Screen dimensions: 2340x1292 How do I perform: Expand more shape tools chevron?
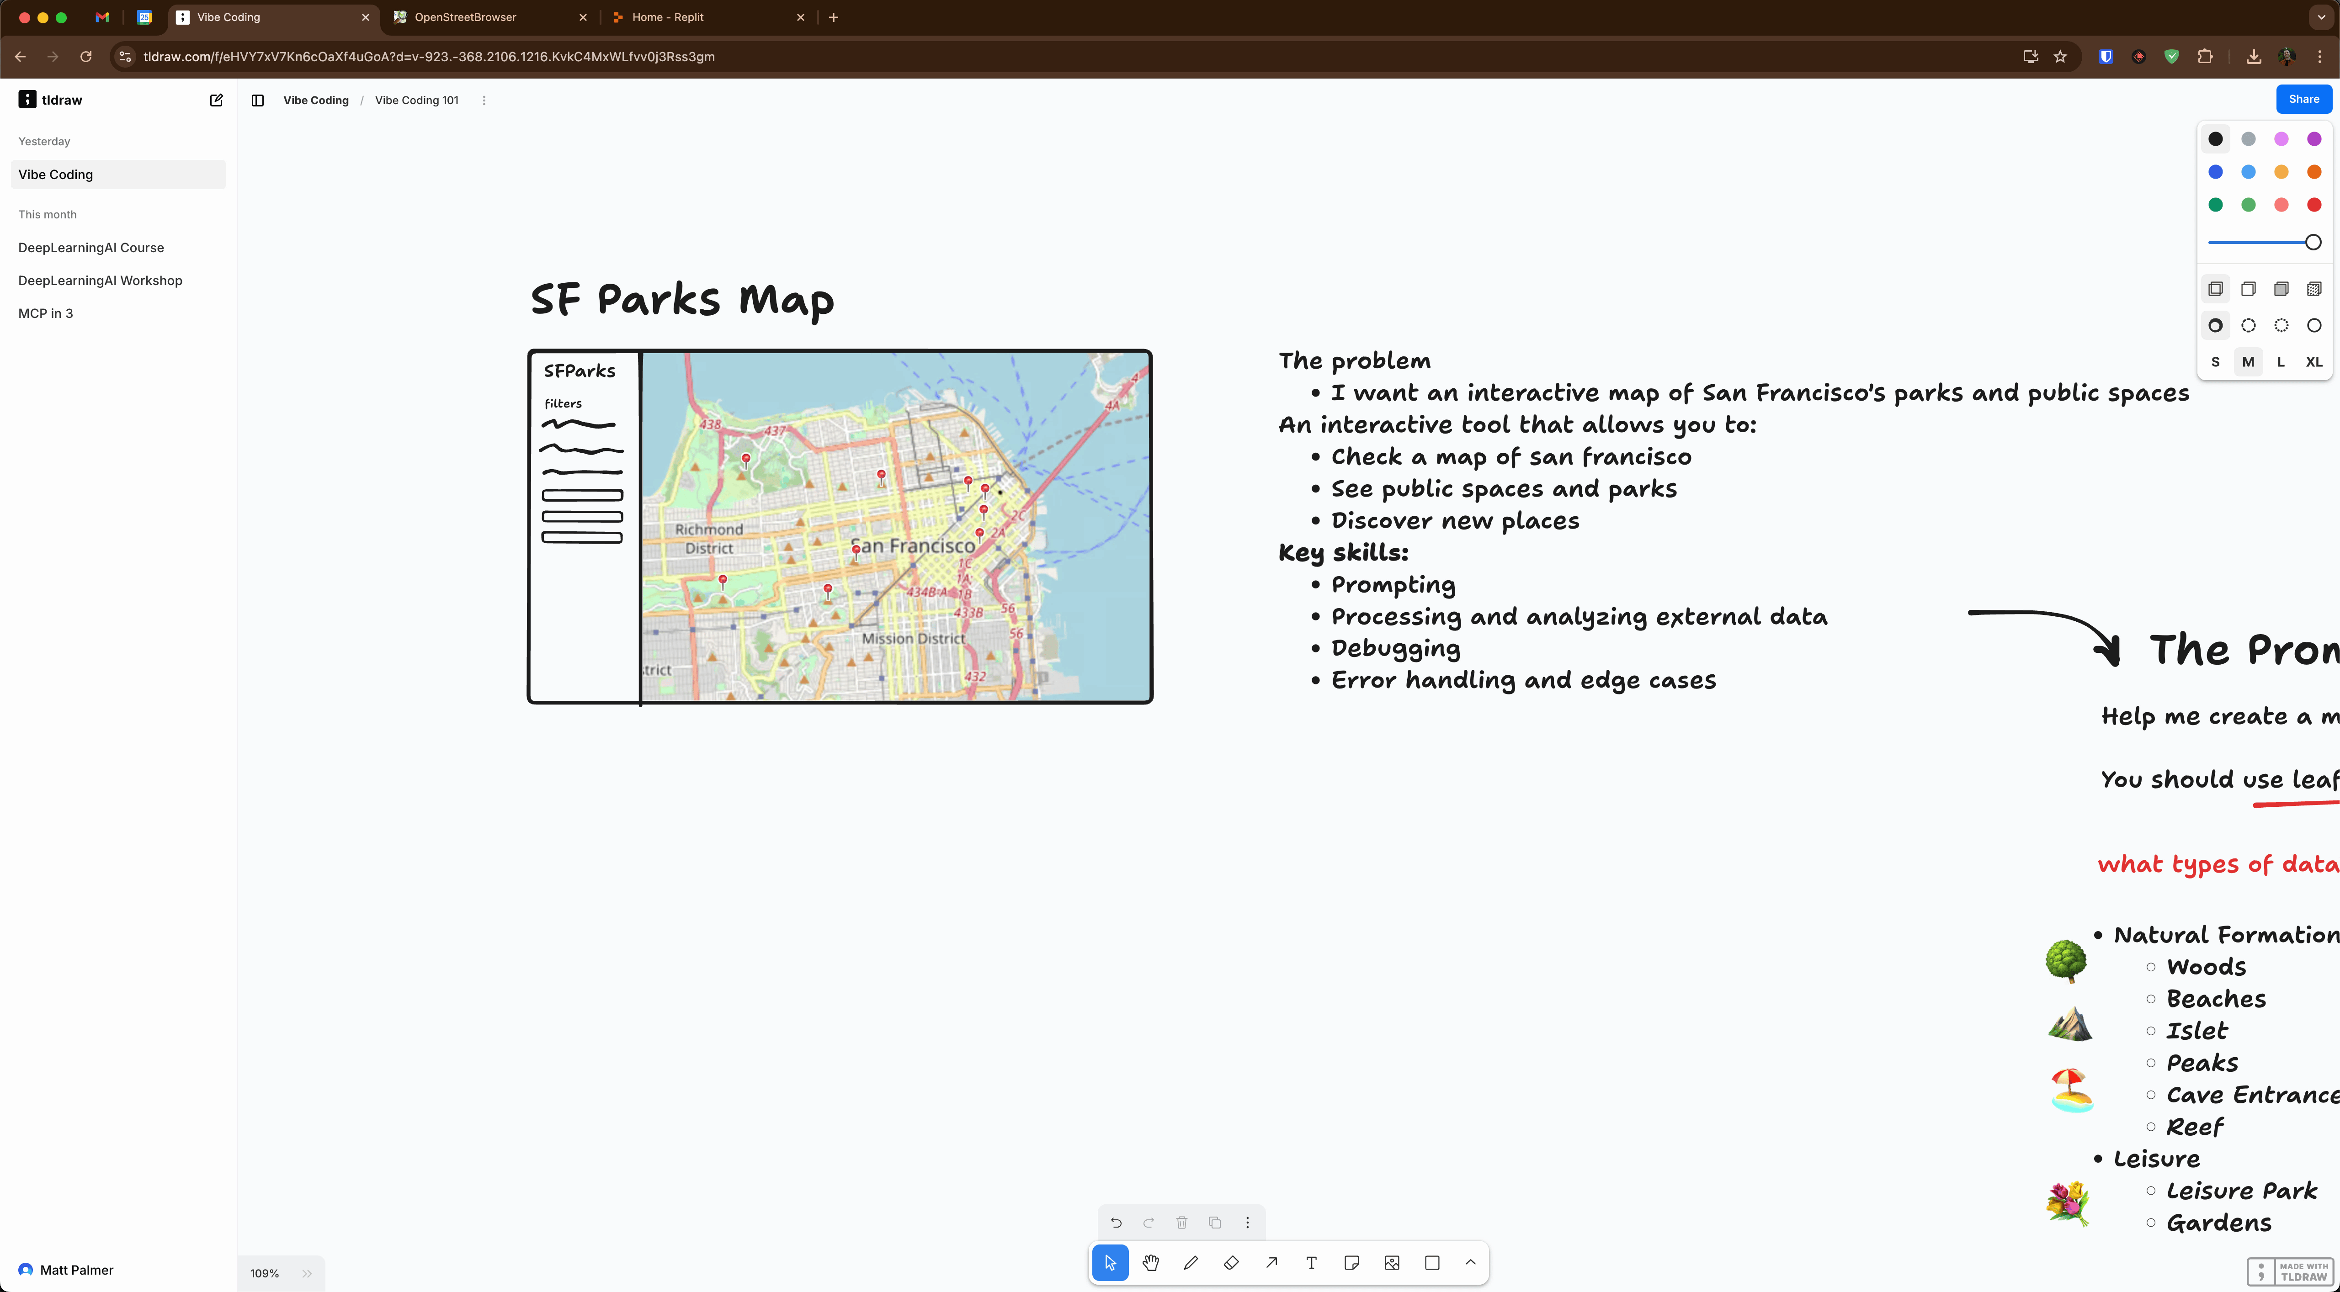(1470, 1262)
